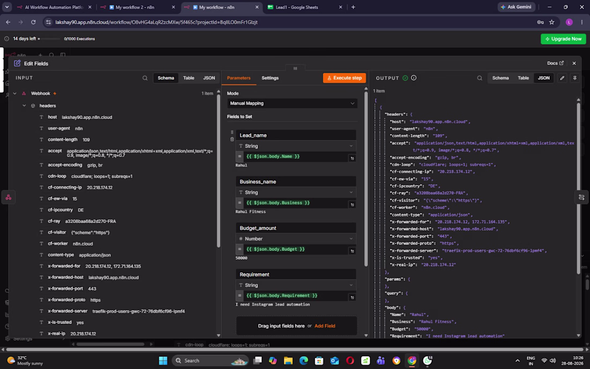Open the Parameters tab
Viewport: 590px width, 369px height.
pyautogui.click(x=239, y=78)
